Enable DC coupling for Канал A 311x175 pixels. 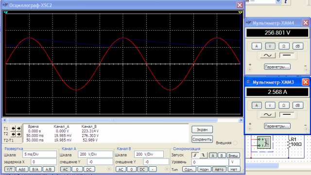pyautogui.click(x=89, y=170)
